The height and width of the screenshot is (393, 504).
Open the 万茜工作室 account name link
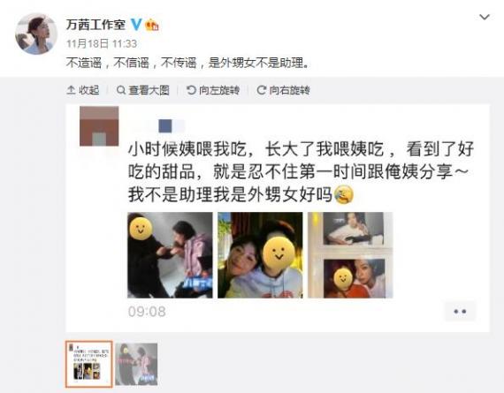coord(95,25)
